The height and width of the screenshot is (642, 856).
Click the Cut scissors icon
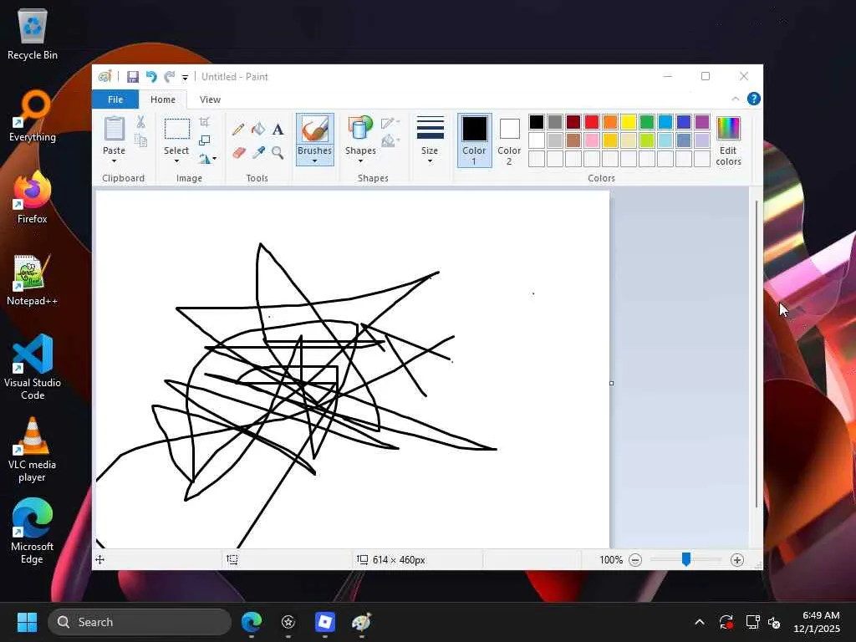(x=140, y=122)
